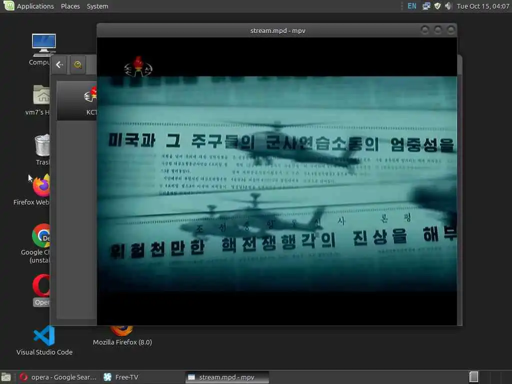Open Mozilla Firefox (8.0) desktop icon
The image size is (512, 384).
[x=122, y=330]
